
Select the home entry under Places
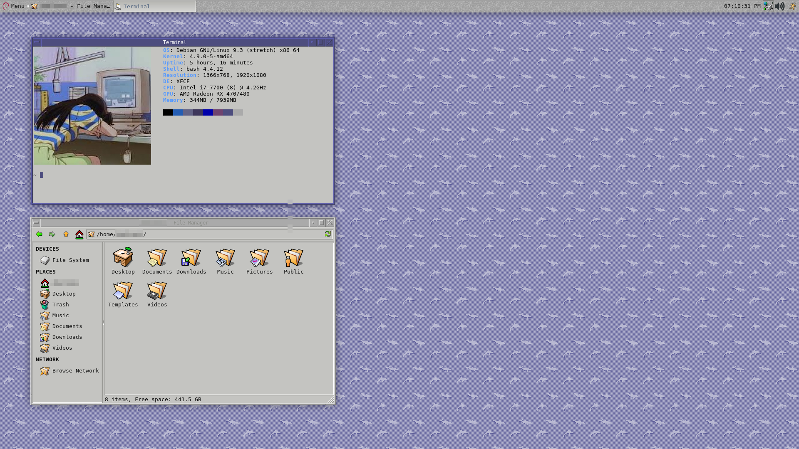pos(60,283)
